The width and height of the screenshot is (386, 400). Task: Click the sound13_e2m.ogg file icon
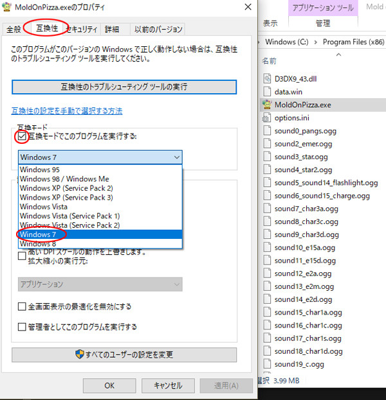[x=267, y=286]
